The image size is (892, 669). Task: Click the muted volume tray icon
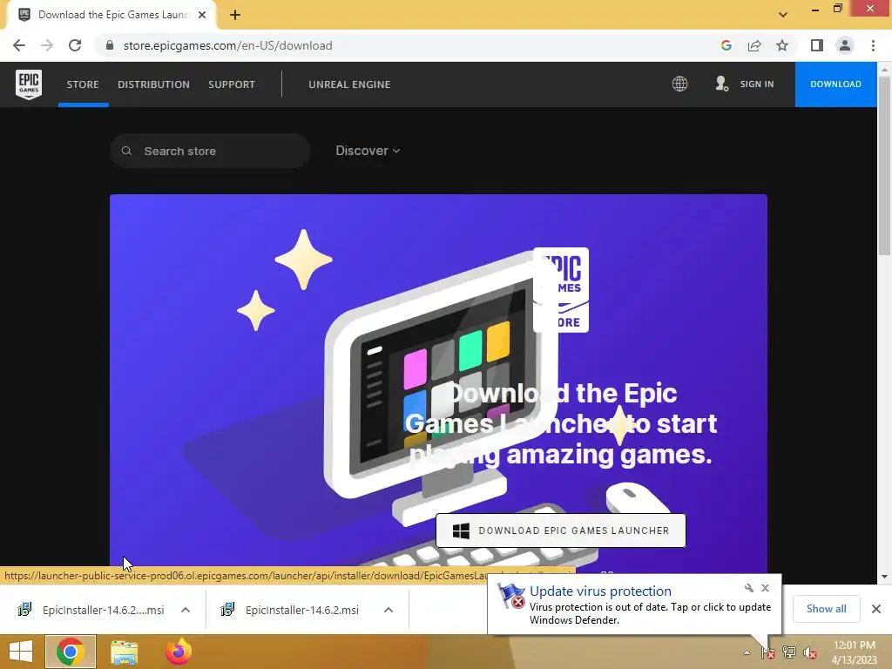pos(809,653)
